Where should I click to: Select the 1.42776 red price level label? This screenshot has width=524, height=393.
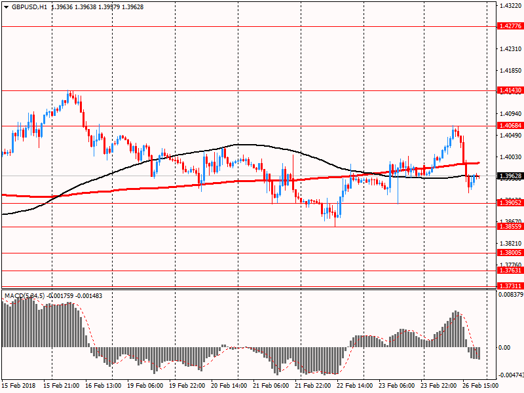click(510, 26)
